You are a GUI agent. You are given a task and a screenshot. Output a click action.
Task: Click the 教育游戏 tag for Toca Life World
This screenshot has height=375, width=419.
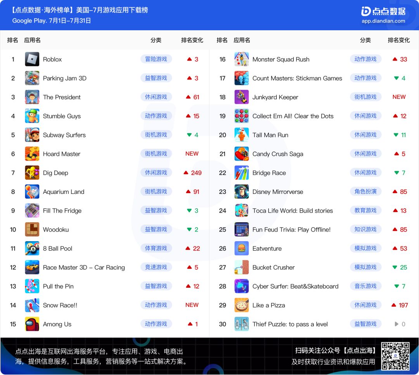[x=365, y=211]
